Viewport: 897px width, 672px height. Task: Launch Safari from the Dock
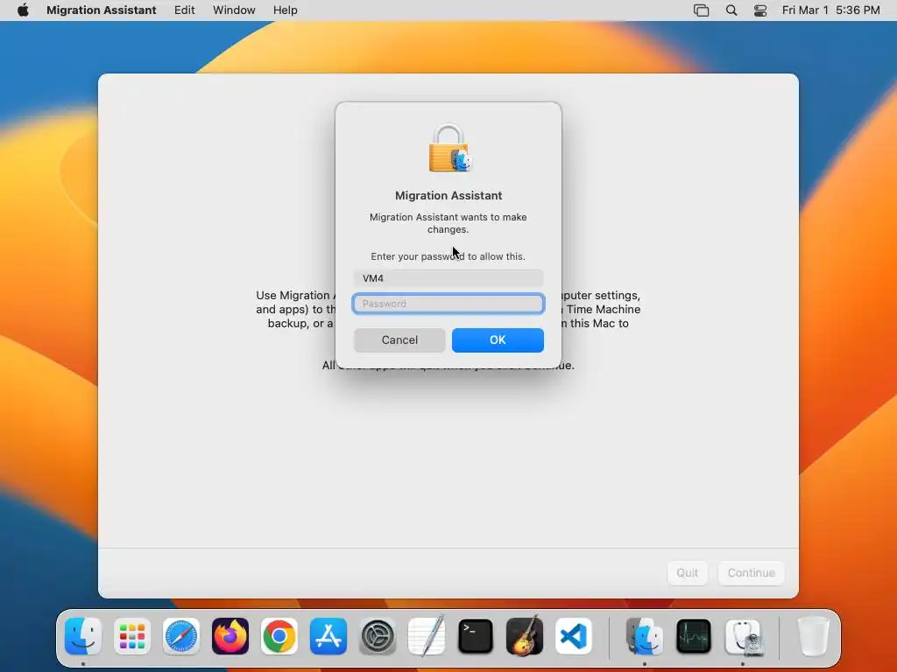pos(181,636)
